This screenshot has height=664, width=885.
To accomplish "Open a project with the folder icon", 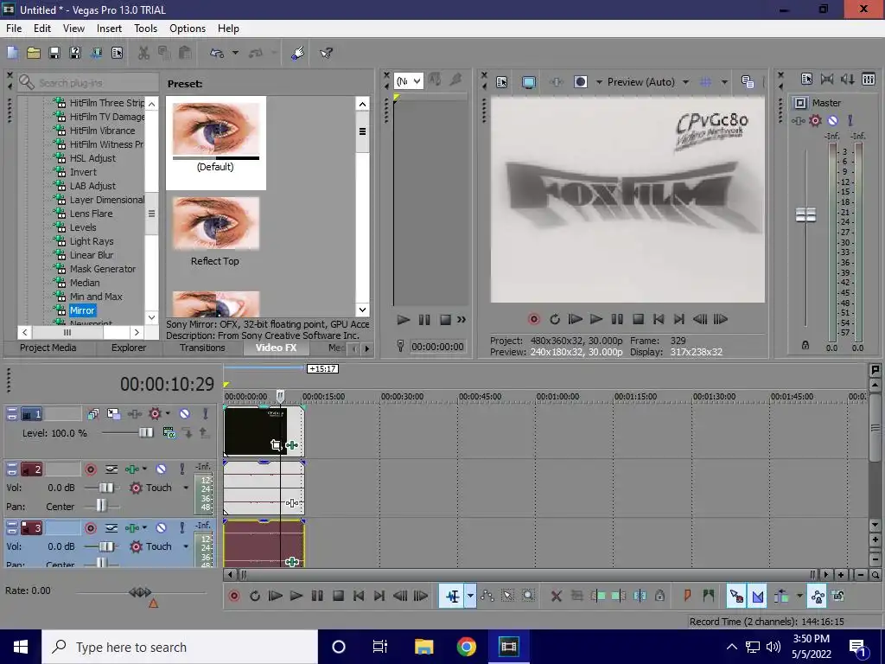I will (x=34, y=53).
